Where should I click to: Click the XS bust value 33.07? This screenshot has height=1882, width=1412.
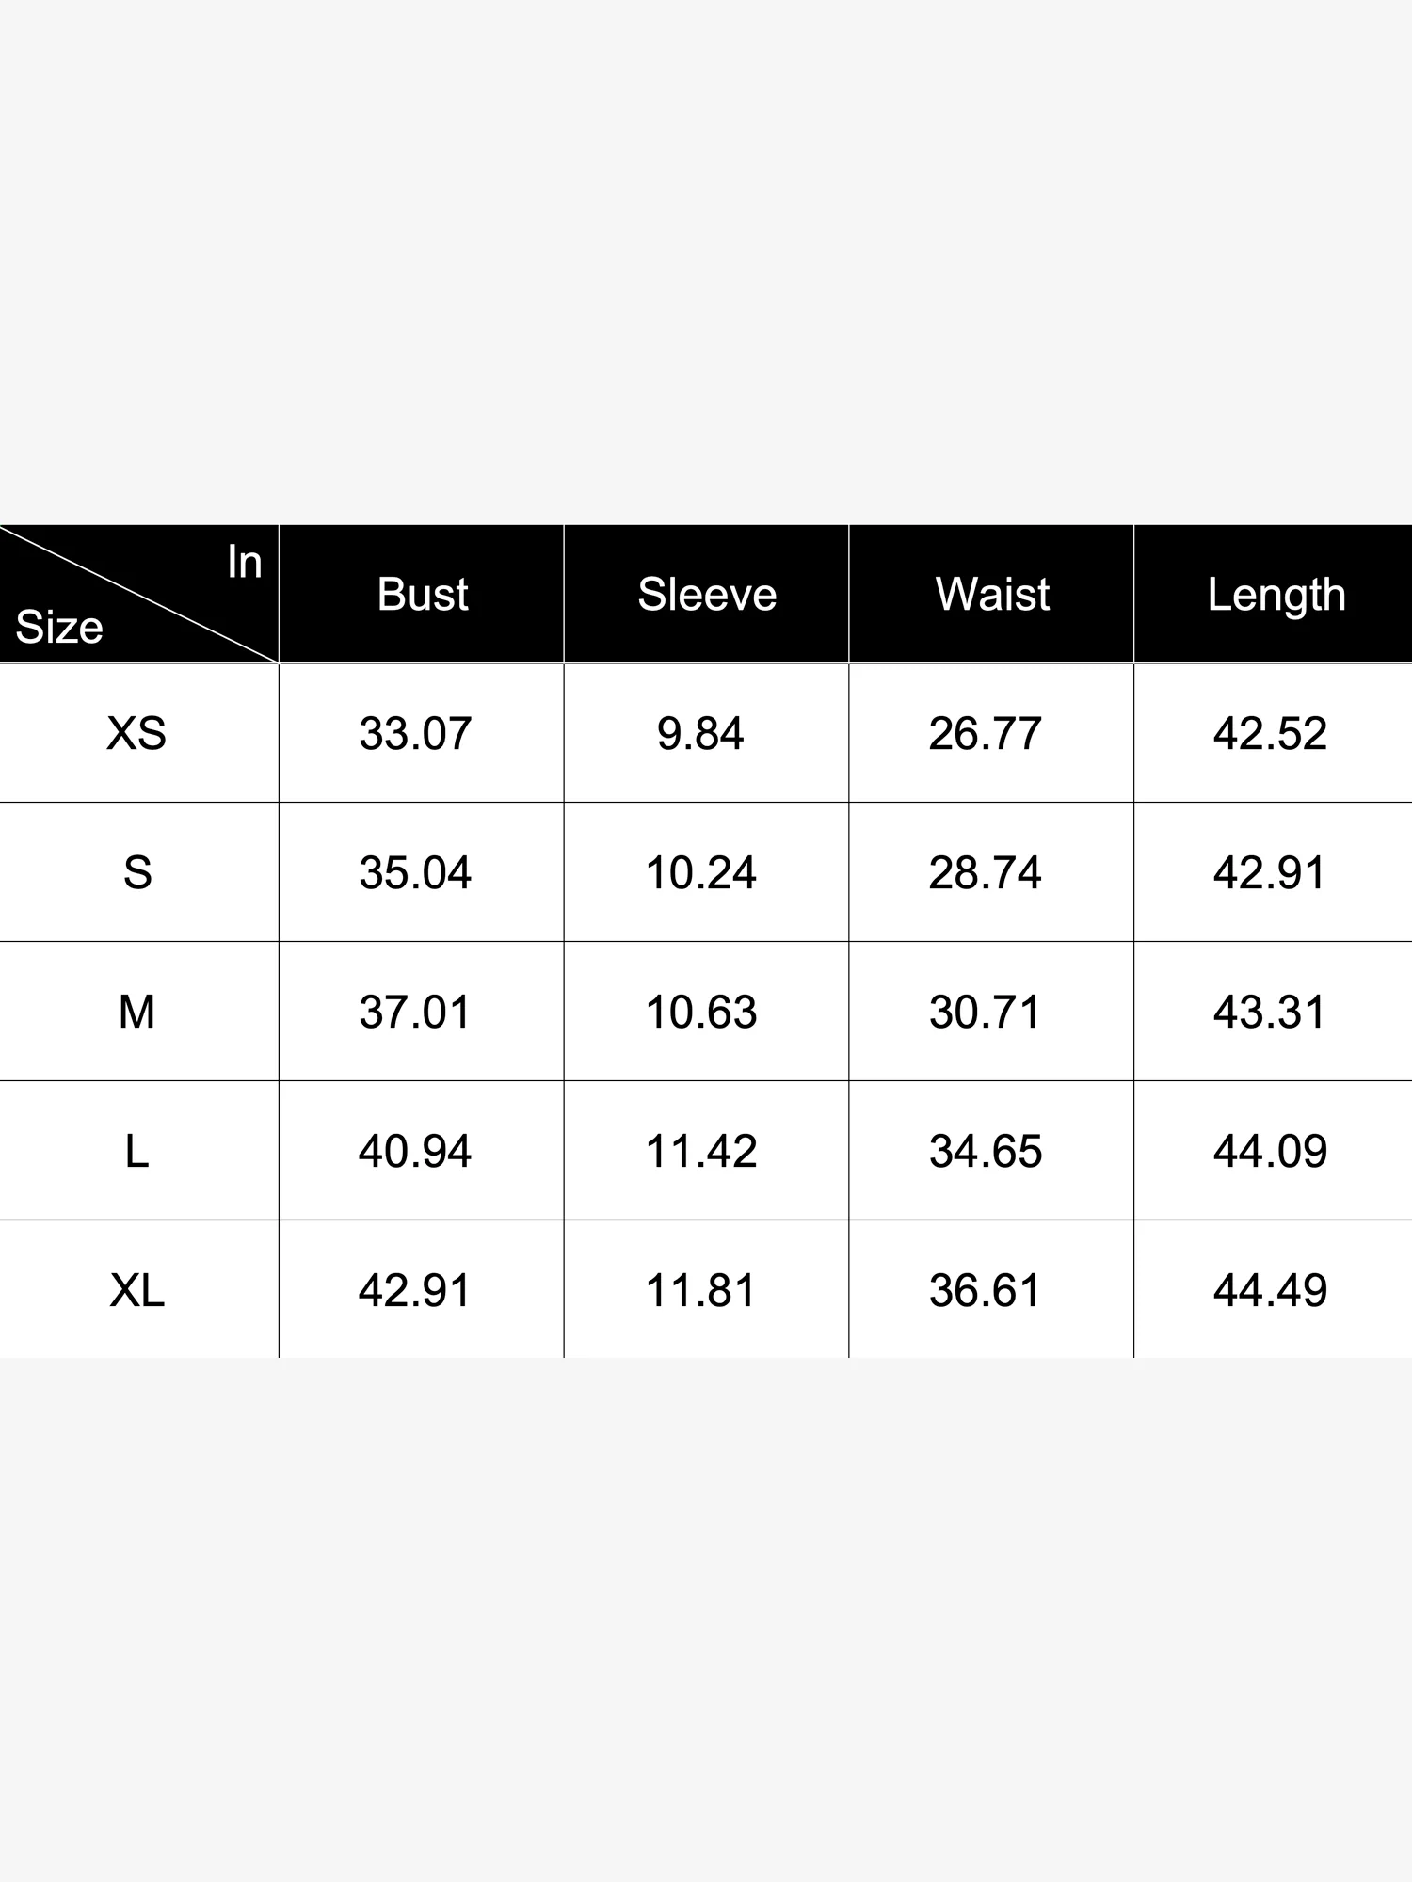[x=415, y=734]
